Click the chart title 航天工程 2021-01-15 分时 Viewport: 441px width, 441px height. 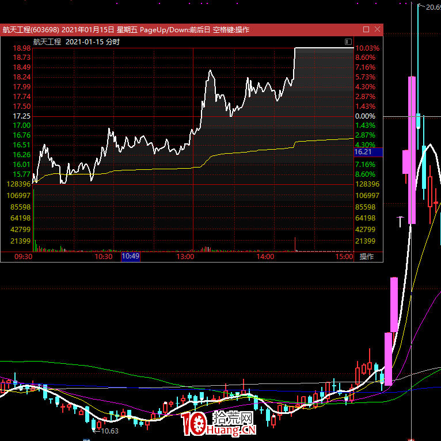(x=76, y=42)
